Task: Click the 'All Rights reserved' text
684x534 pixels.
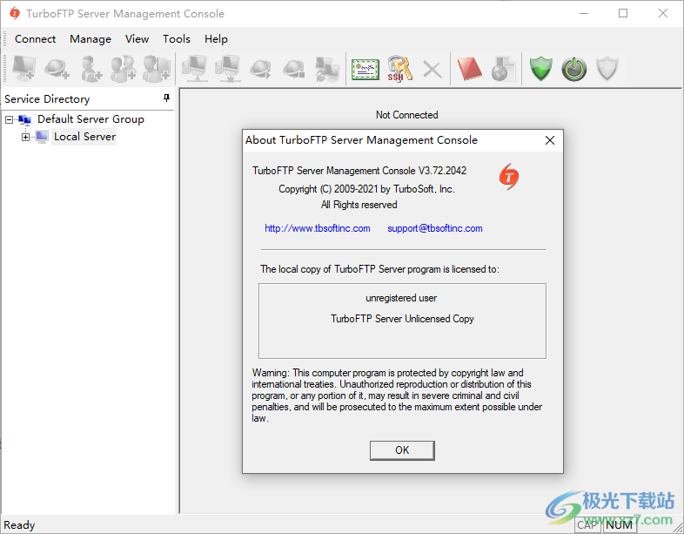Action: 359,205
